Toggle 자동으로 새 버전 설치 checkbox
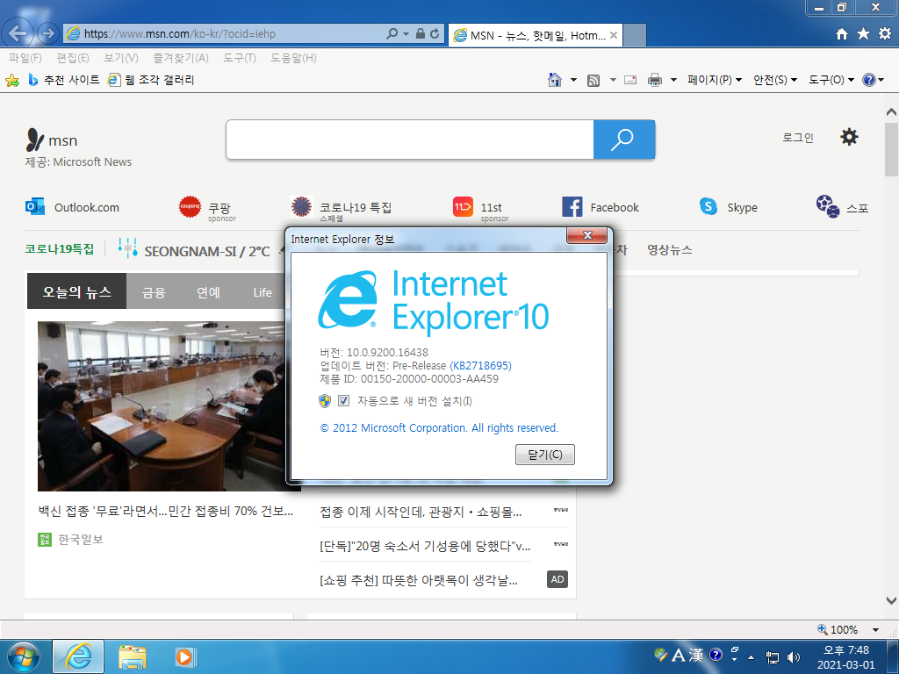 tap(343, 400)
